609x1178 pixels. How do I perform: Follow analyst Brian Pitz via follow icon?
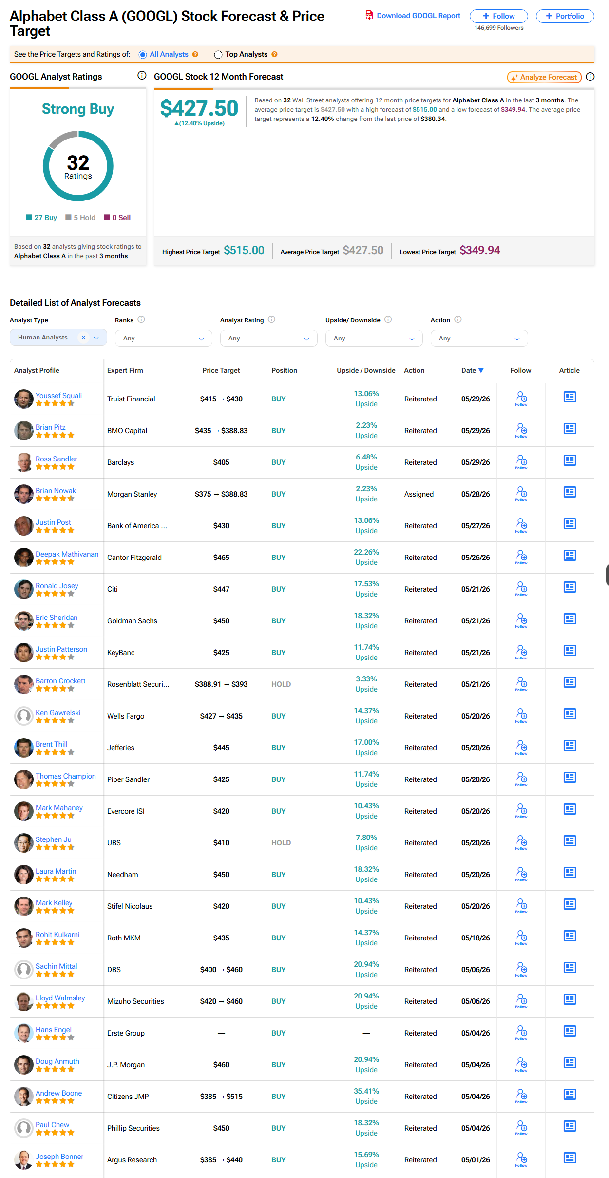point(521,430)
